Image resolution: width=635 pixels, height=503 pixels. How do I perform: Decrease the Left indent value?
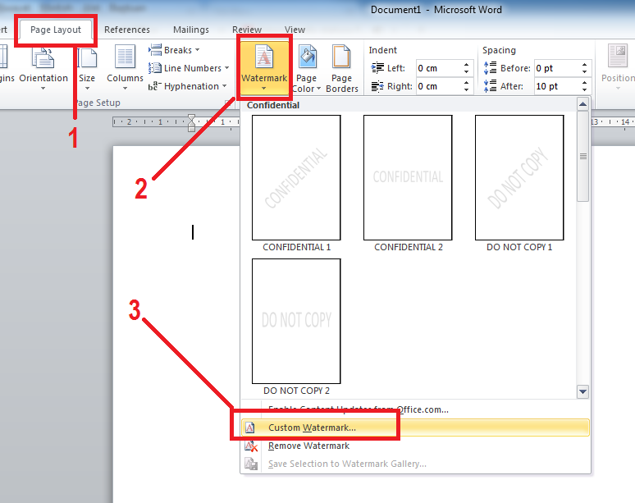467,71
